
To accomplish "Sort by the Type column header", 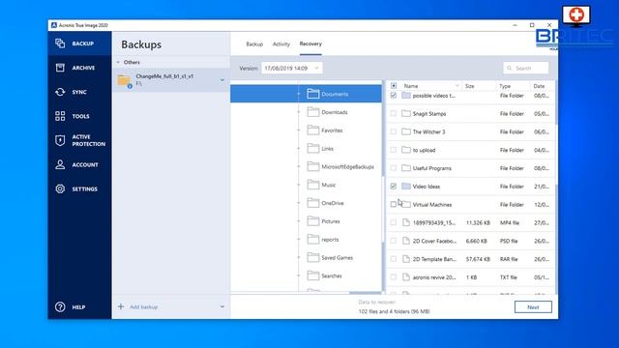I will [x=505, y=86].
